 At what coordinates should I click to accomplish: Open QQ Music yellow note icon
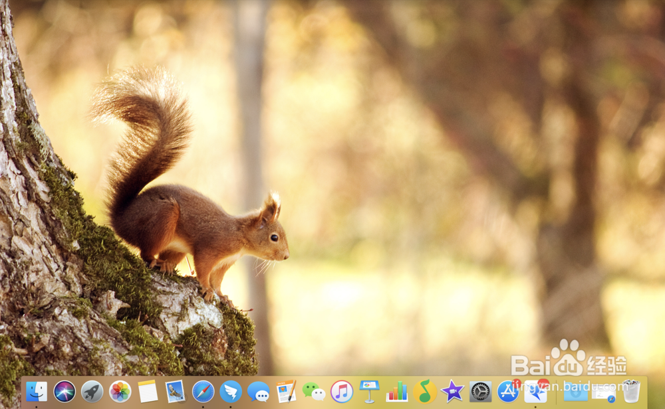[425, 391]
